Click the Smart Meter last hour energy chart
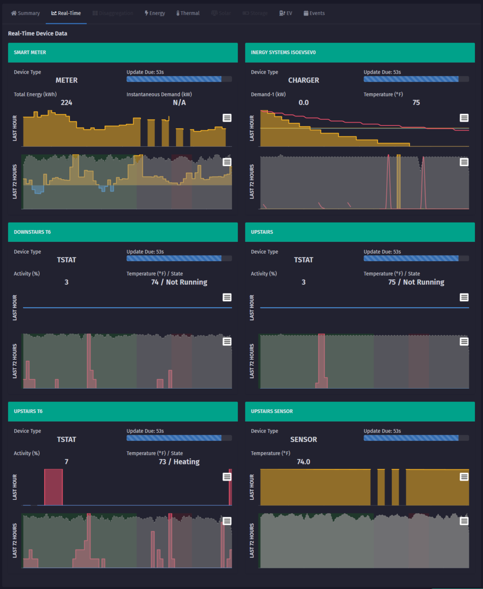483x589 pixels. [127, 128]
